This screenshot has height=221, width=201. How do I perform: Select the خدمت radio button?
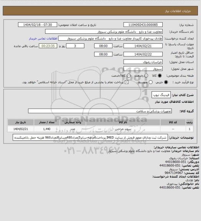point(146,76)
